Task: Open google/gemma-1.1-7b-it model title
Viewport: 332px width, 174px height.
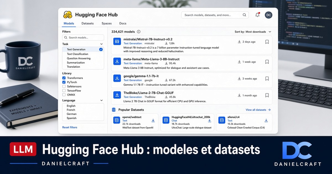Action: 141,76
